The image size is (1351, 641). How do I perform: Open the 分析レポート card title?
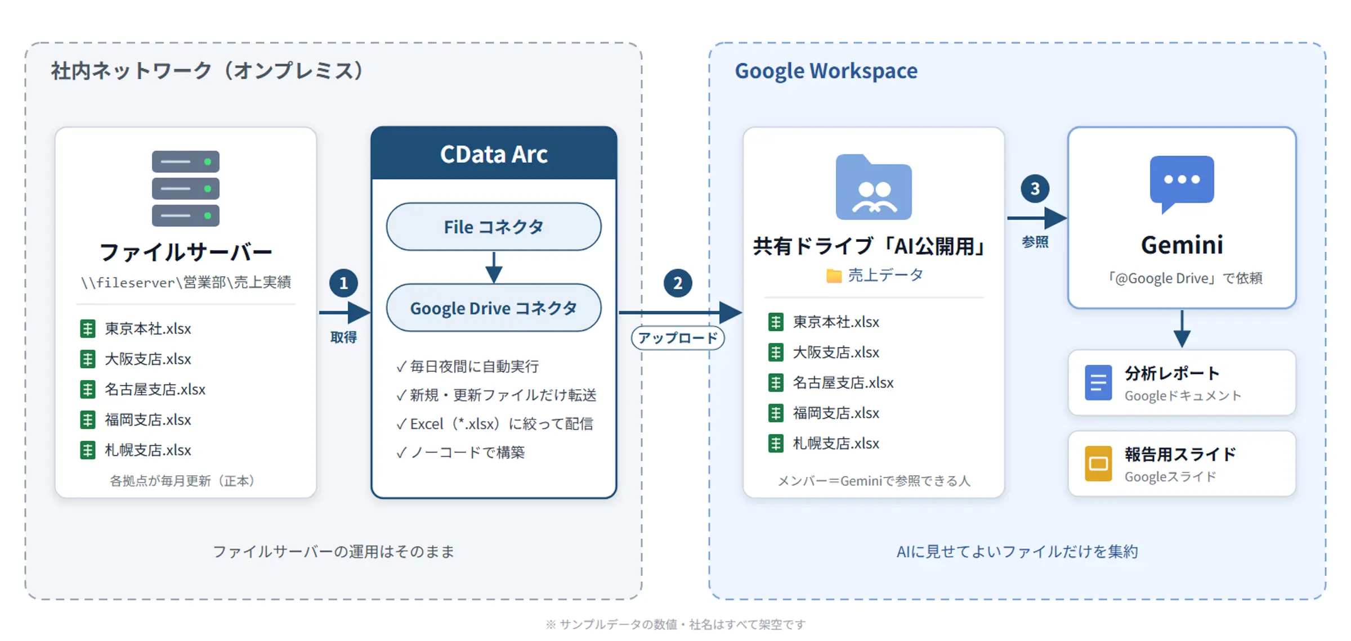(1172, 373)
